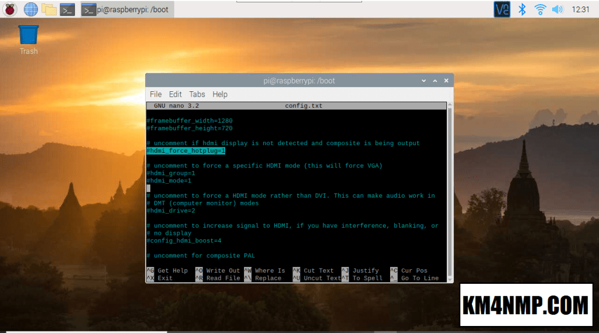
Task: Open the VNC server tray icon
Action: tap(502, 9)
